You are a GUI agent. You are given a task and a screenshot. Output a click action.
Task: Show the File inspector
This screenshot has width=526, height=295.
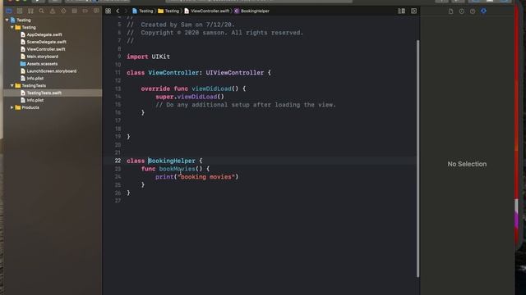tap(451, 11)
